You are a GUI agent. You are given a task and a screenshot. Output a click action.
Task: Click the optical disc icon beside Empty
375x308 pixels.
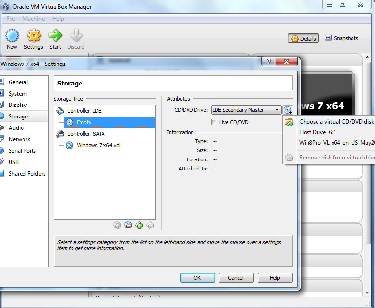click(x=69, y=122)
